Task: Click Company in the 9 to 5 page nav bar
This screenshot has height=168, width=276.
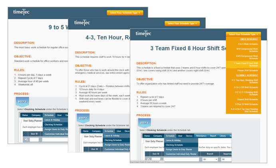Action: coord(36,115)
